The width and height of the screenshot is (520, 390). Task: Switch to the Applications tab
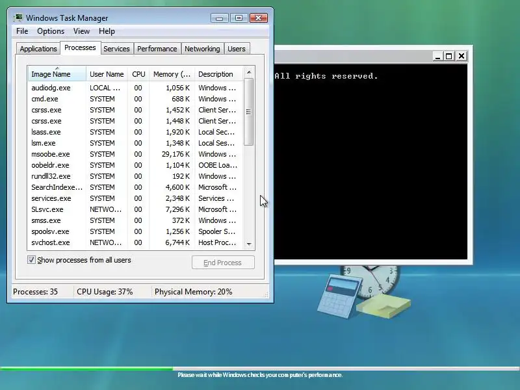pos(38,49)
